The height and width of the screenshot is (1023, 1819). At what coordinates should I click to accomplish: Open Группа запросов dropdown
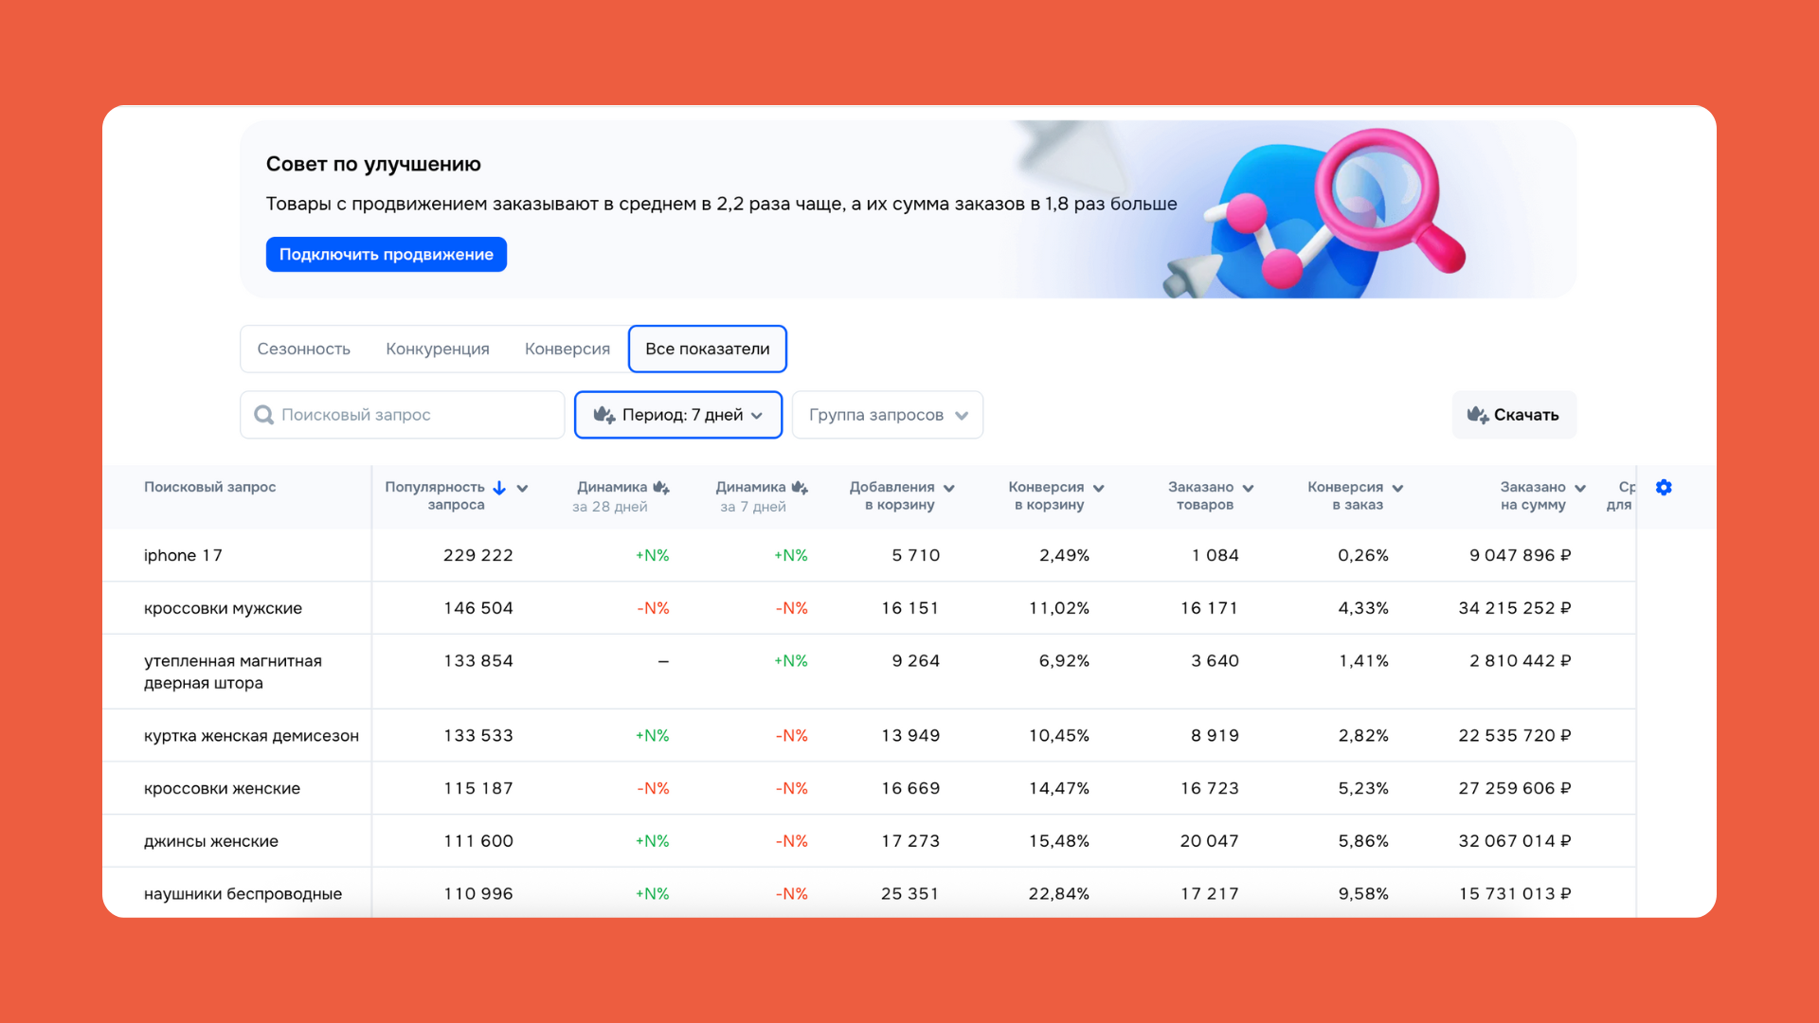click(888, 415)
